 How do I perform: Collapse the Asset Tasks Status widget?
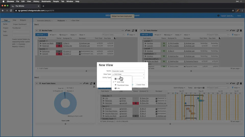point(37,83)
